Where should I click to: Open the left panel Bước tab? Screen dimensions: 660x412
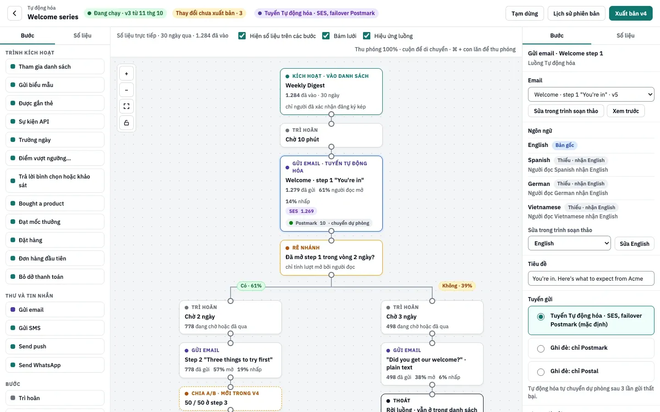click(x=27, y=35)
